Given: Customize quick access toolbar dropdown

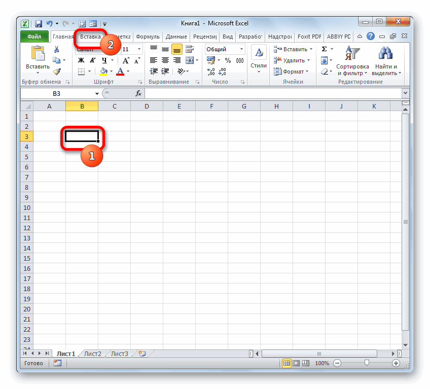Looking at the screenshot, I should tap(105, 24).
